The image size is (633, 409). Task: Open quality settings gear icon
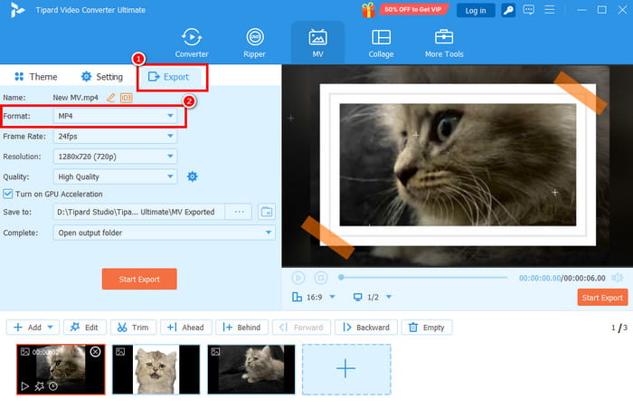(192, 176)
